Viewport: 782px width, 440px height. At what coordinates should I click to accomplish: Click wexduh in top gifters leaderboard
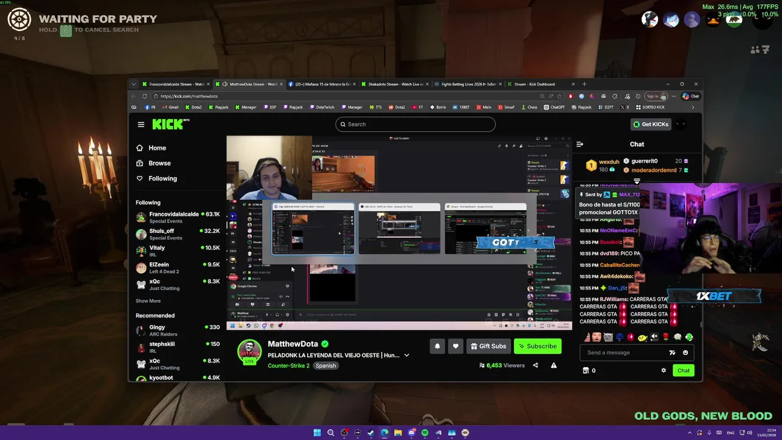click(603, 165)
